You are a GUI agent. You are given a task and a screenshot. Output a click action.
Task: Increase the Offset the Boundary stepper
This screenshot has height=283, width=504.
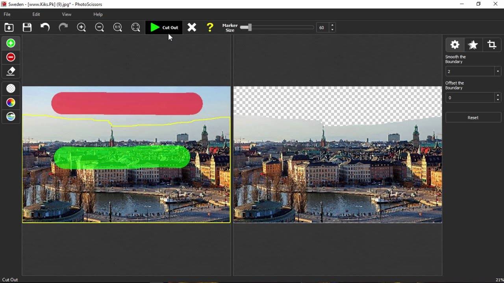(x=498, y=95)
